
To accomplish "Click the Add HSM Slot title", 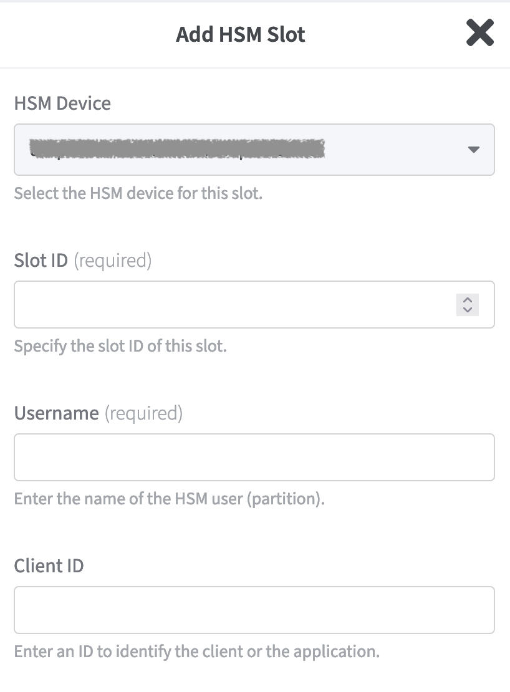I will coord(241,34).
